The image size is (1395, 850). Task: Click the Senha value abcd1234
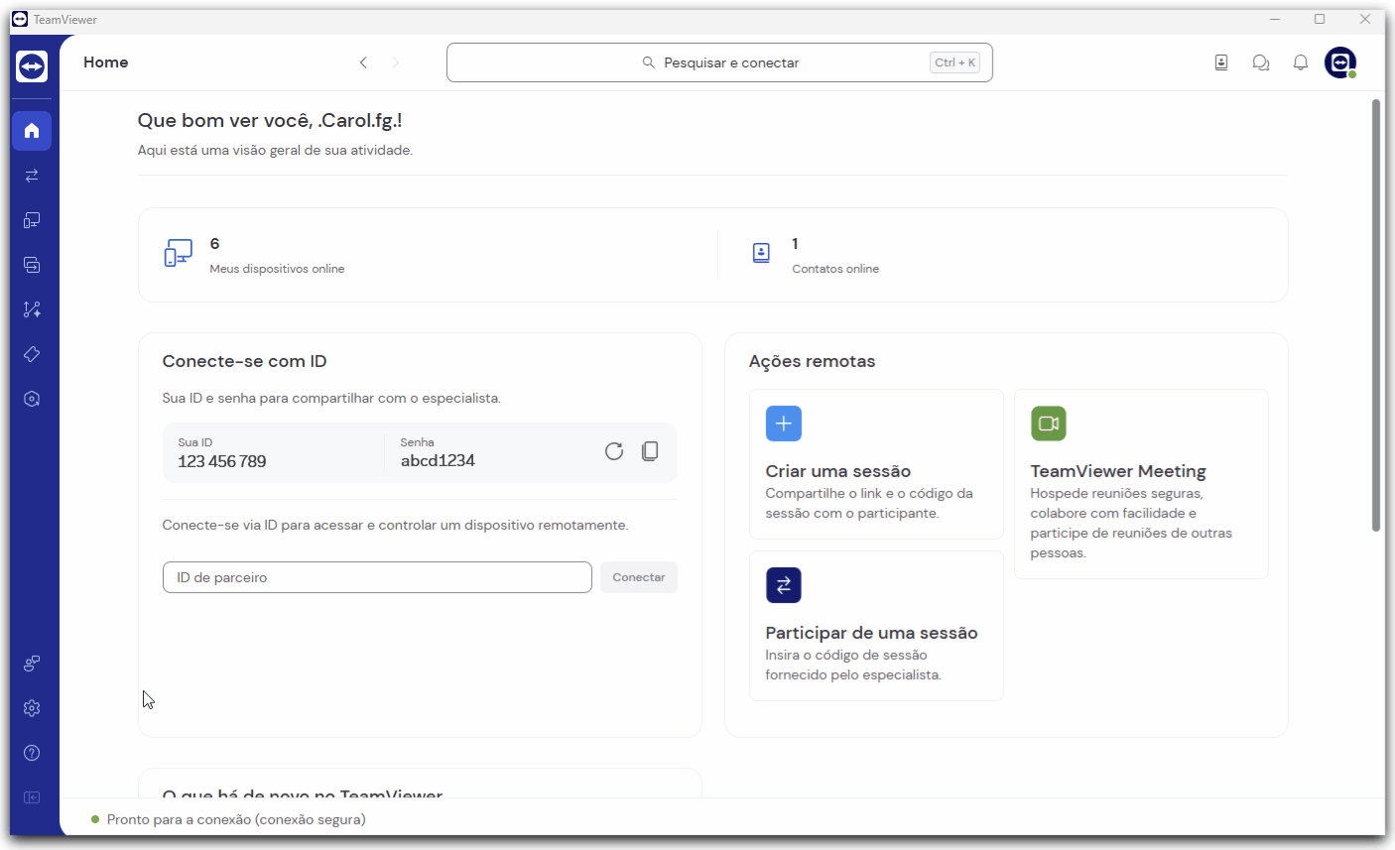coord(438,460)
